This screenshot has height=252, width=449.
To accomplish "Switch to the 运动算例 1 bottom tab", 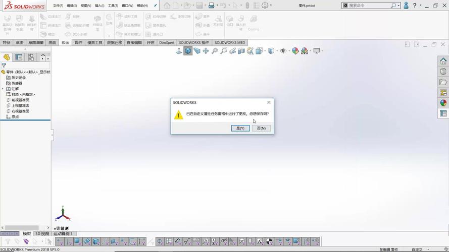I will (x=63, y=233).
